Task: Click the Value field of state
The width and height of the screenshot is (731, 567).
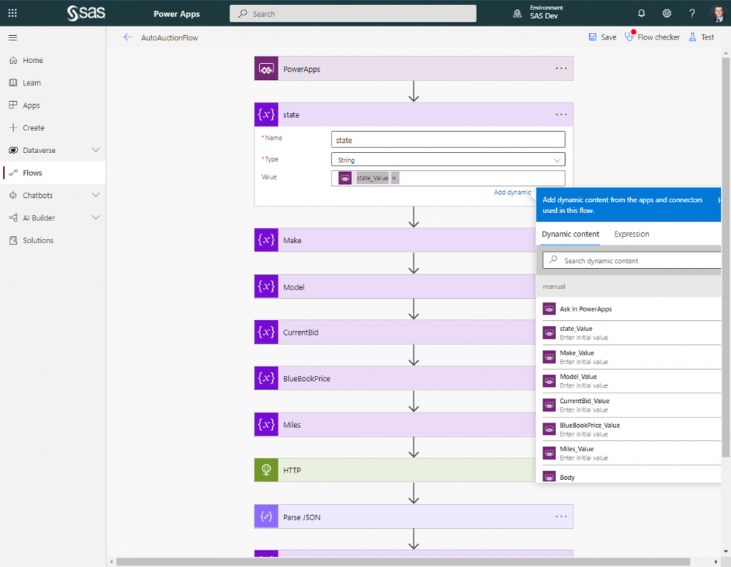Action: pyautogui.click(x=448, y=178)
